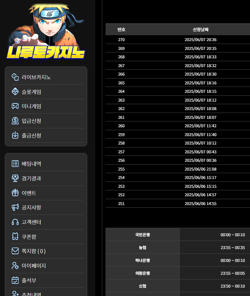Viewport: 250px width, 296px height.
Task: Click the gamepad icon for 미니게임
Action: [15, 106]
